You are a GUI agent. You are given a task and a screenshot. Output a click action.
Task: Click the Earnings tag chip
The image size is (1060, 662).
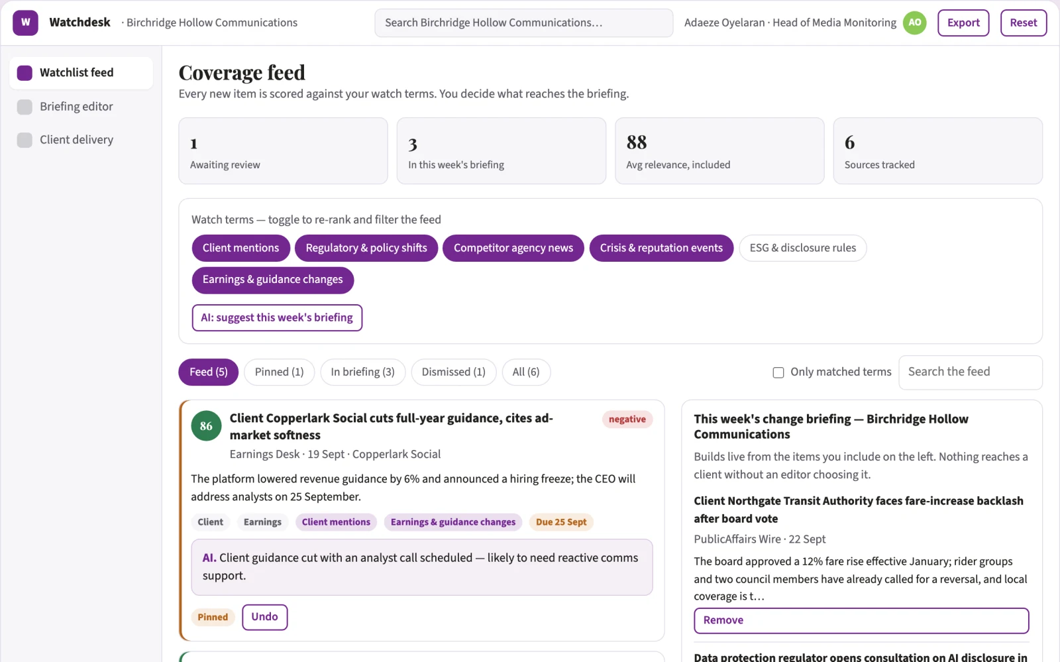[262, 522]
